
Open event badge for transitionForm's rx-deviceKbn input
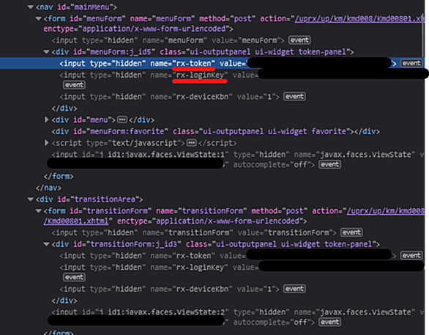pos(294,289)
